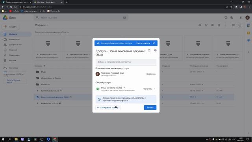Bookmark this page with the star
This screenshot has height=142, width=252.
coord(231,7)
